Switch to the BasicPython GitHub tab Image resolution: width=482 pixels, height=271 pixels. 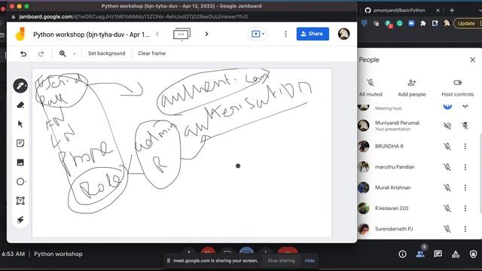click(x=399, y=10)
